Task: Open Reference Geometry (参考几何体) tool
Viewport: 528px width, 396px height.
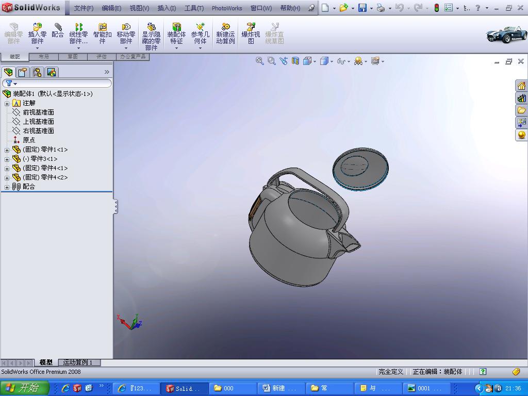Action: 200,33
